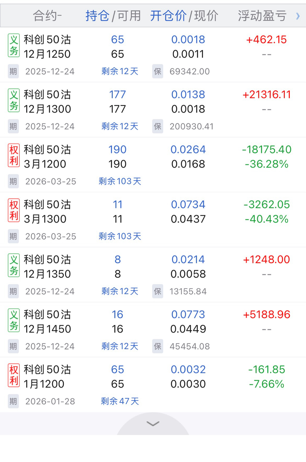
Task: Click the 权利 badge on 1月1200 row
Action: 14,376
